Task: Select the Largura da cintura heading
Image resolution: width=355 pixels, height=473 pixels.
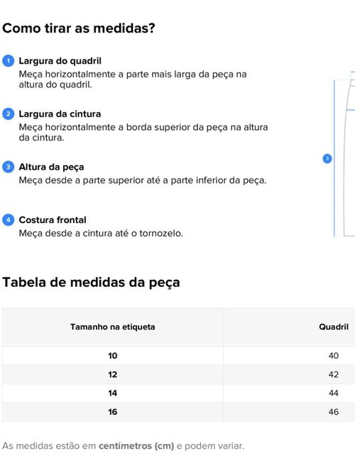Action: (60, 114)
